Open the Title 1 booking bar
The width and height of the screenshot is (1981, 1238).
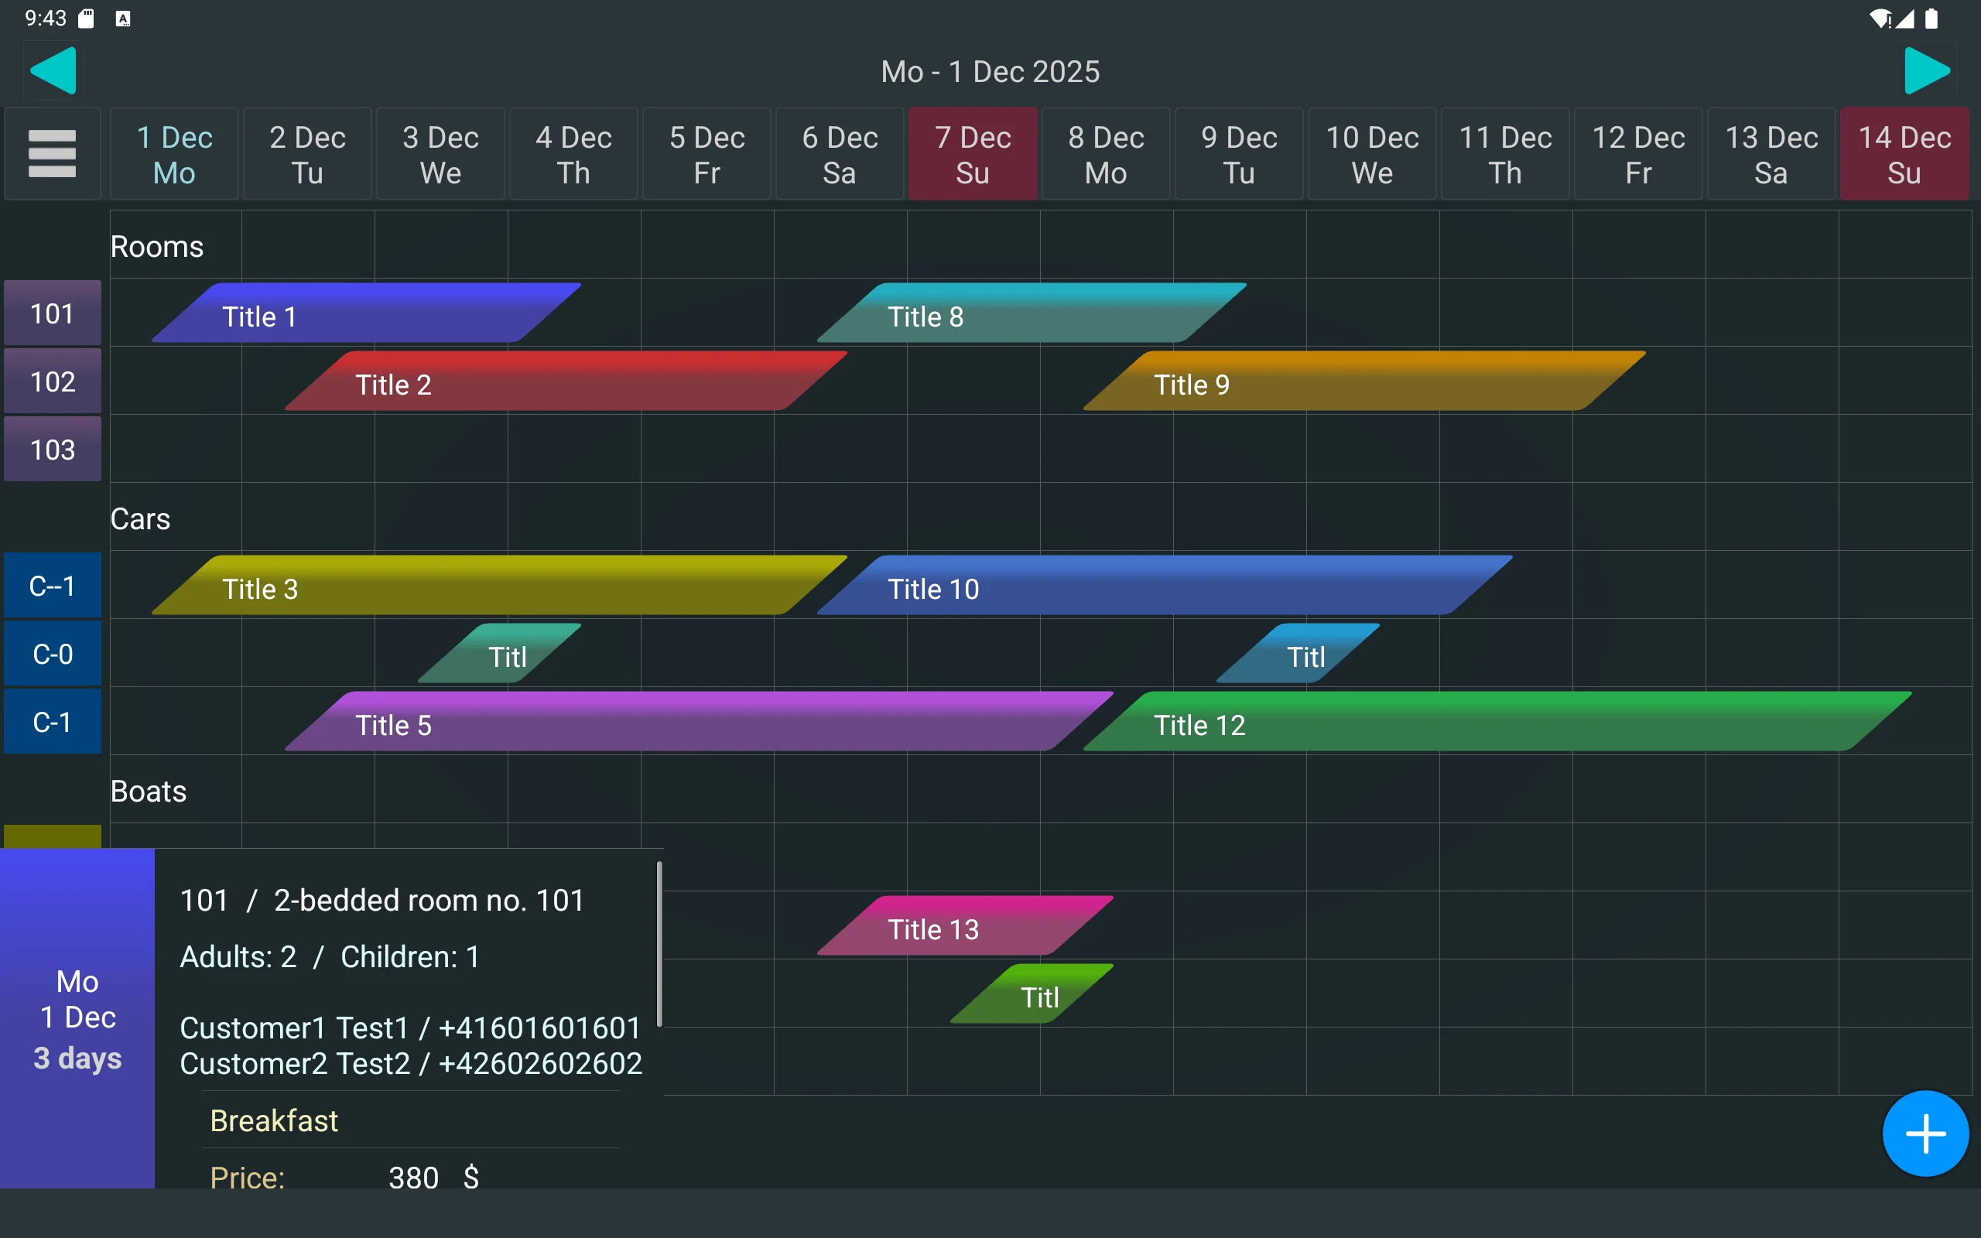[x=366, y=313]
